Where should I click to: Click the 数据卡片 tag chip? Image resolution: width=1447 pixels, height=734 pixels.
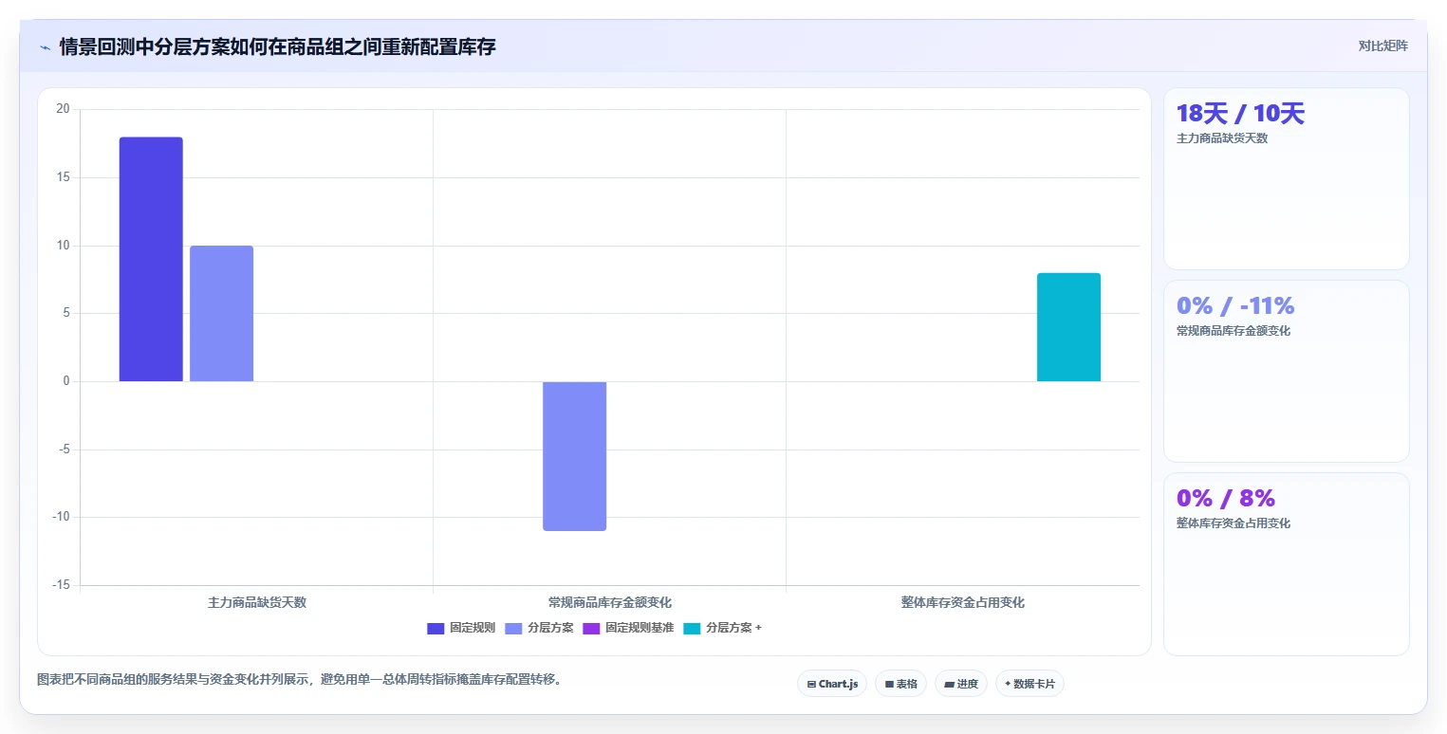point(1030,684)
